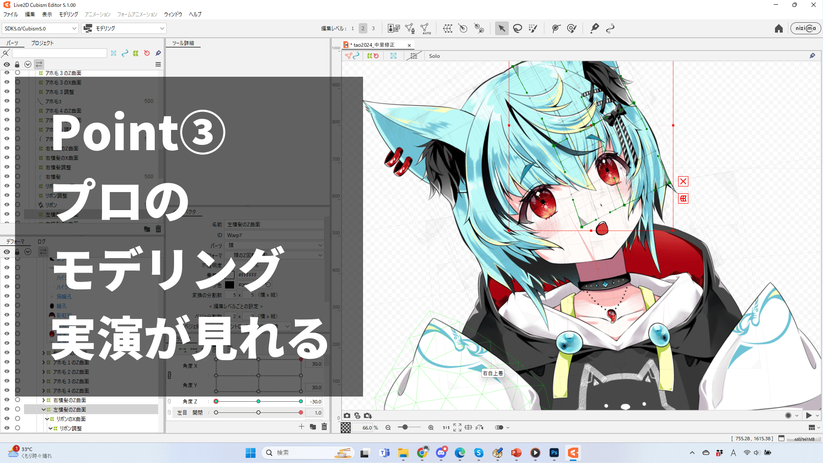Toggle lock circle for リボンのX曲面 deformer

click(18, 419)
